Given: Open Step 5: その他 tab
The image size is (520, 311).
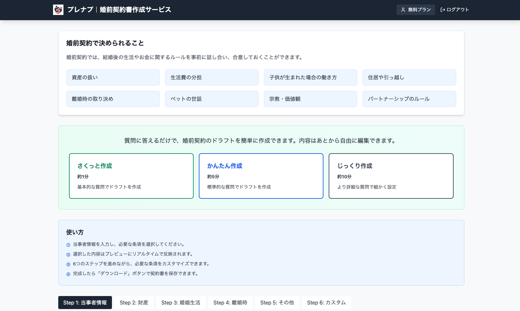Looking at the screenshot, I should point(277,303).
